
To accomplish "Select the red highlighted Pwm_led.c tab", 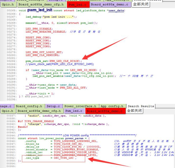I will pyautogui.click(x=78, y=5).
